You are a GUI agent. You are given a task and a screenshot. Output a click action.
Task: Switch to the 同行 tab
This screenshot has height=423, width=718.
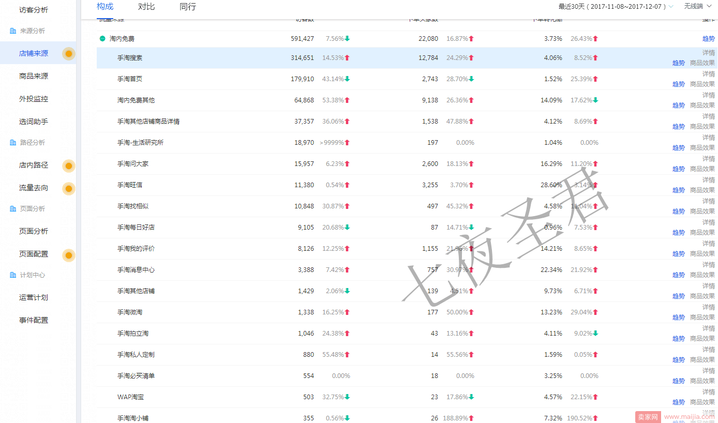(188, 7)
